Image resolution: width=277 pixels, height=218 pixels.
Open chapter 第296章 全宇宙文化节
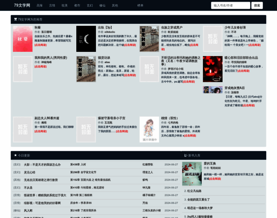pyautogui.click(x=83, y=172)
